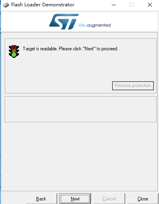This screenshot has width=159, height=204.
Task: Click the yellow lamp on the traffic light
Action: click(x=14, y=51)
